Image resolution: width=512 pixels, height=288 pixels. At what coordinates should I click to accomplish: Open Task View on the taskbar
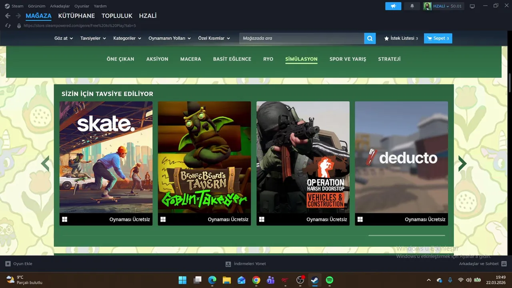[197, 280]
